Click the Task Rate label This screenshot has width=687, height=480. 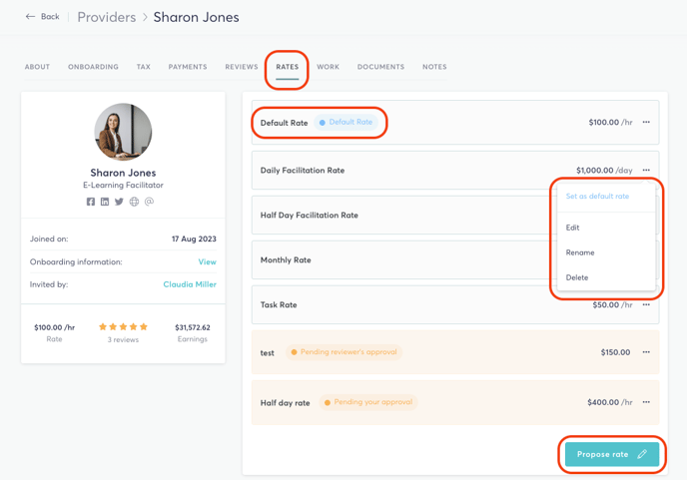(x=279, y=304)
